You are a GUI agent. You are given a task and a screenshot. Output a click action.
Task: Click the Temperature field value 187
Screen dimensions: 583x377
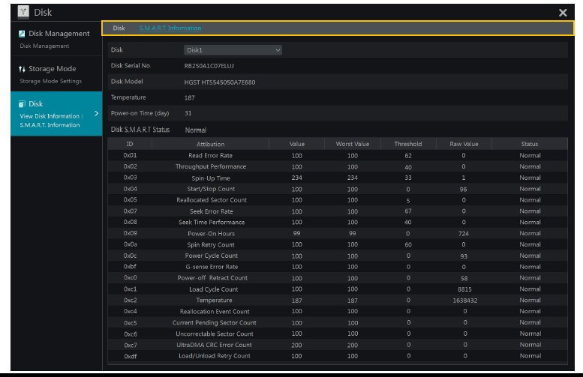click(x=190, y=98)
